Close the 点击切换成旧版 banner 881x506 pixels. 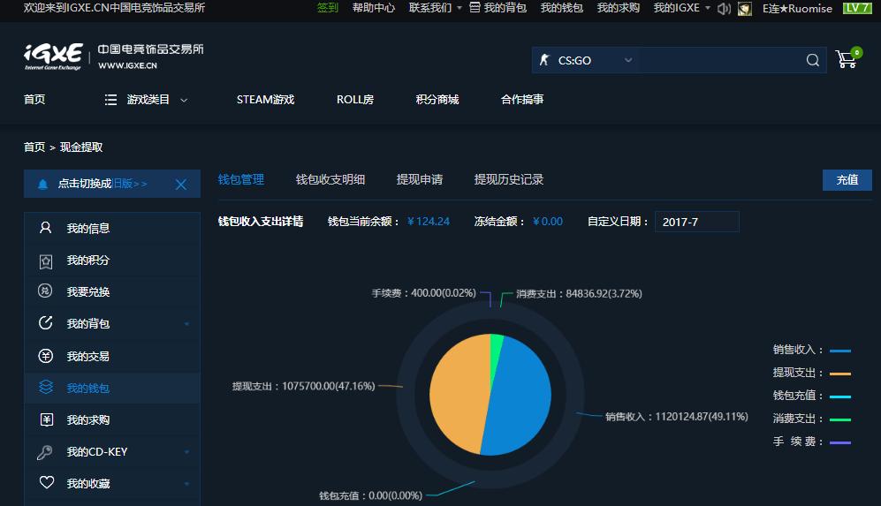[181, 184]
